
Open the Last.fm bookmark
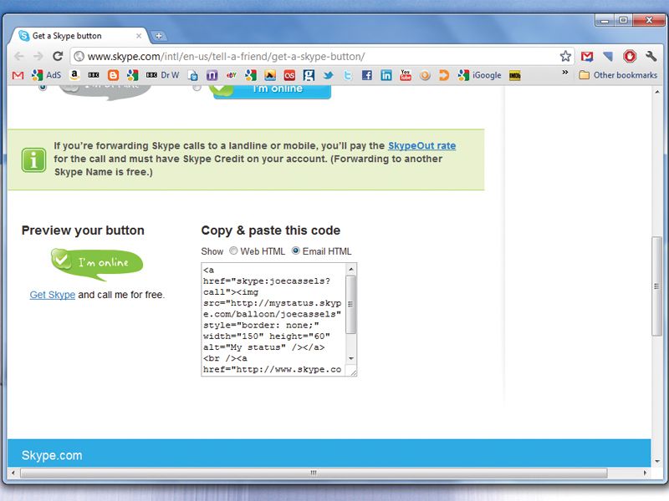(289, 75)
